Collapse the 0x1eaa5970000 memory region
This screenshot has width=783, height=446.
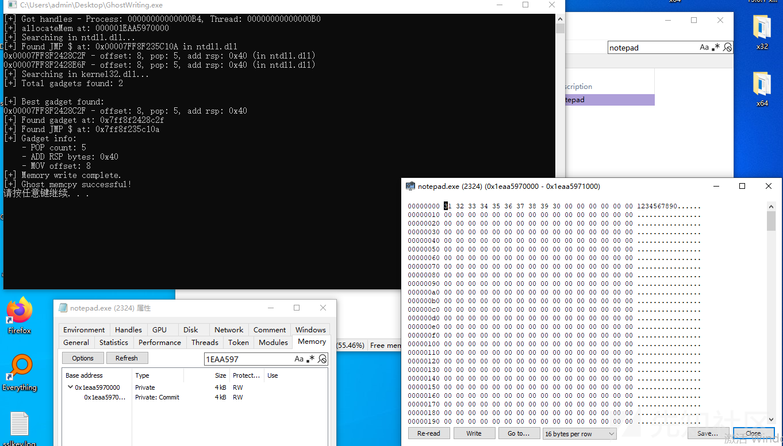70,387
